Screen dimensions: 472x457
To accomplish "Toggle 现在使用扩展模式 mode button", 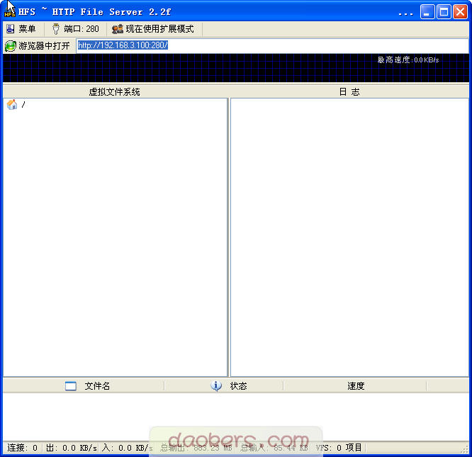I will coord(153,29).
